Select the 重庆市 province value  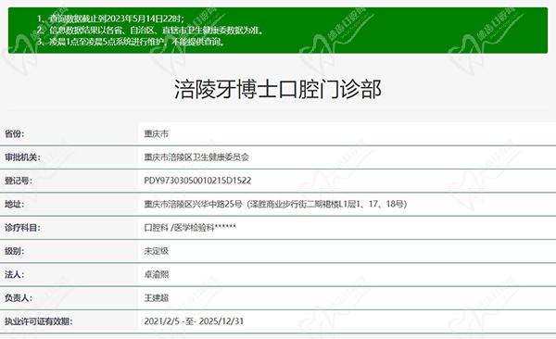156,133
